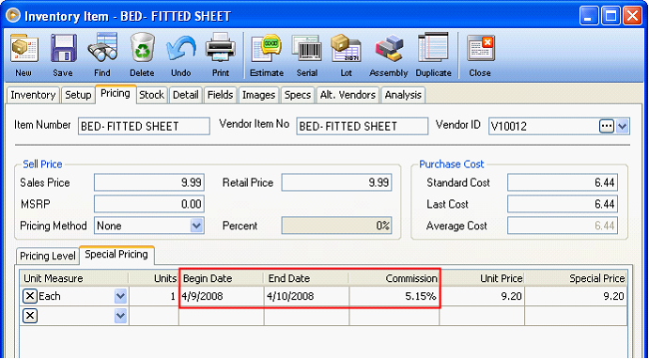Expand the Vendor ID dropdown arrow
This screenshot has width=649, height=359.
point(623,126)
